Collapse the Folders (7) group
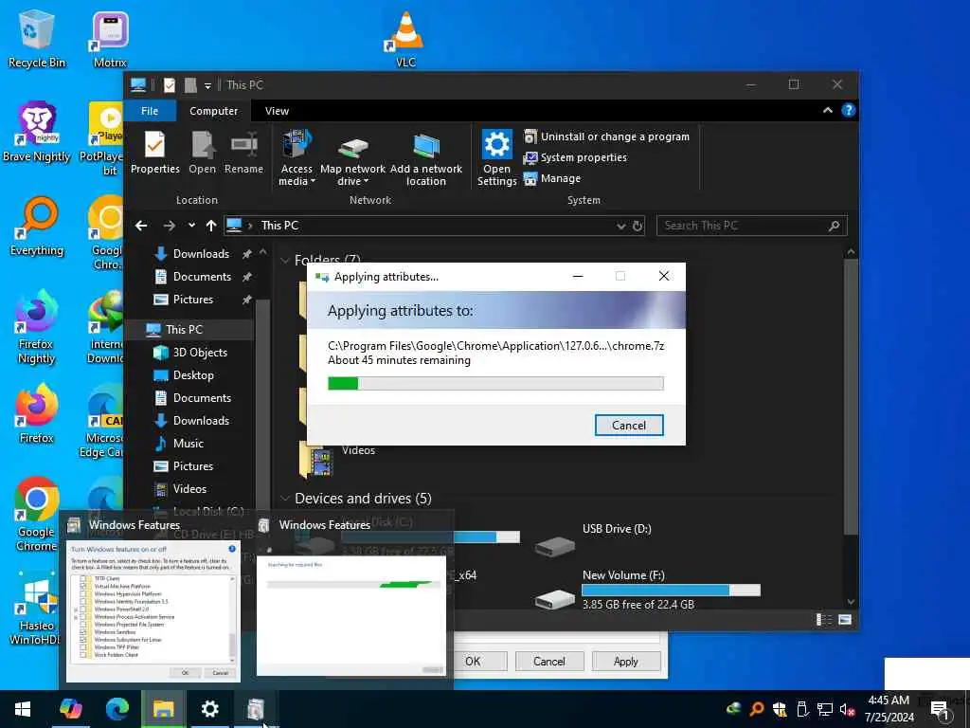The height and width of the screenshot is (728, 970). [285, 261]
